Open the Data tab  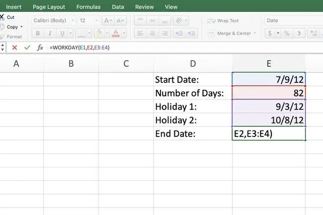click(x=118, y=7)
